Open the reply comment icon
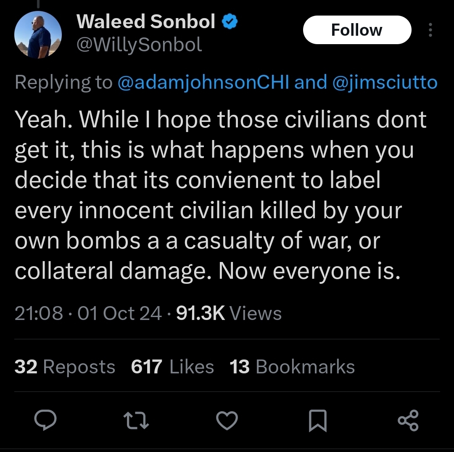454x452 pixels. 45,420
